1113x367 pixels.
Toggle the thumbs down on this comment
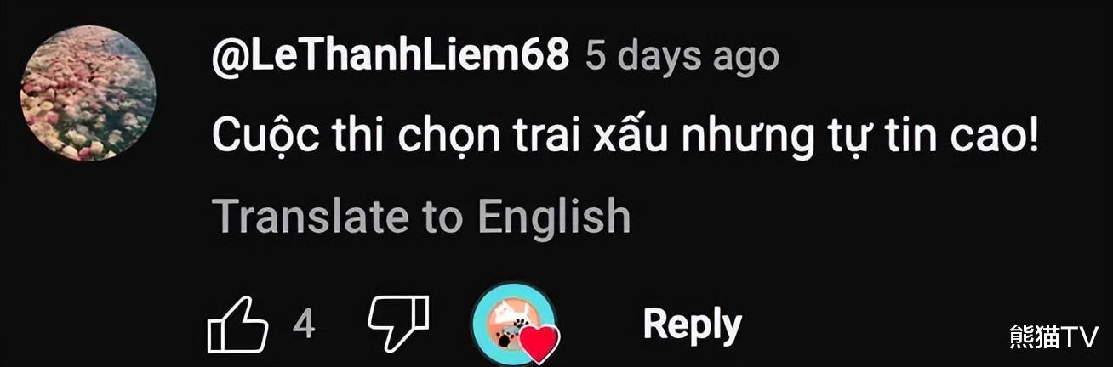[398, 324]
